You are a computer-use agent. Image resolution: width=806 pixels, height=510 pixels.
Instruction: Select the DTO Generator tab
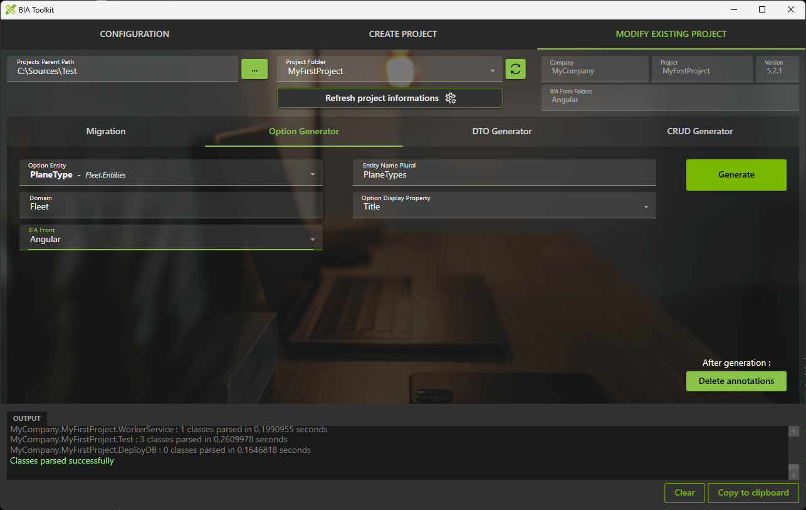click(x=502, y=131)
